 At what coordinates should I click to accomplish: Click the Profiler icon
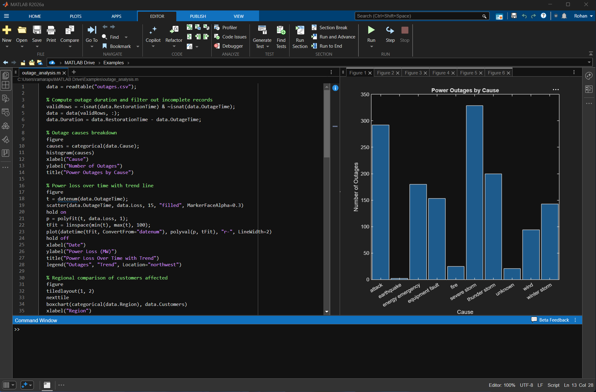tap(217, 28)
